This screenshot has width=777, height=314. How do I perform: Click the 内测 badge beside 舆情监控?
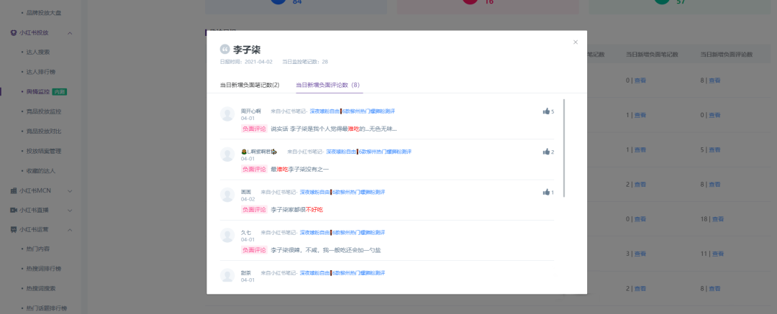(59, 92)
